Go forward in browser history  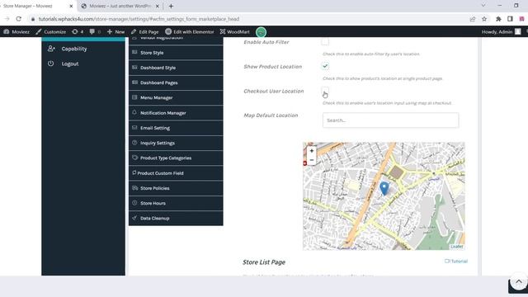tap(7, 19)
